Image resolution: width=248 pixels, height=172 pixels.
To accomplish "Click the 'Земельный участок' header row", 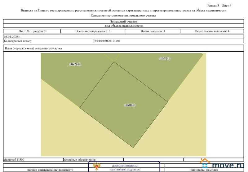I will [123, 22].
